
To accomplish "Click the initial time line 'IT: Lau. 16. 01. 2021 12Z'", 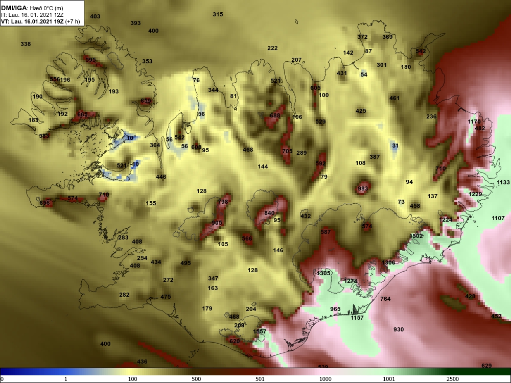I will coord(32,15).
